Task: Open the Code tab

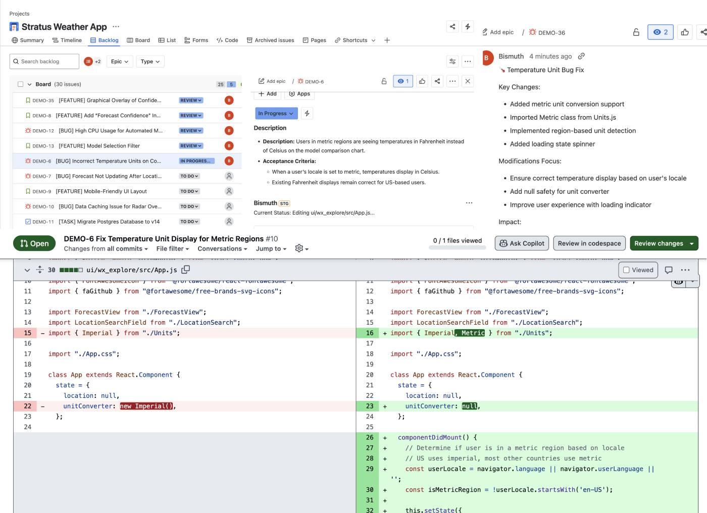Action: pyautogui.click(x=227, y=40)
